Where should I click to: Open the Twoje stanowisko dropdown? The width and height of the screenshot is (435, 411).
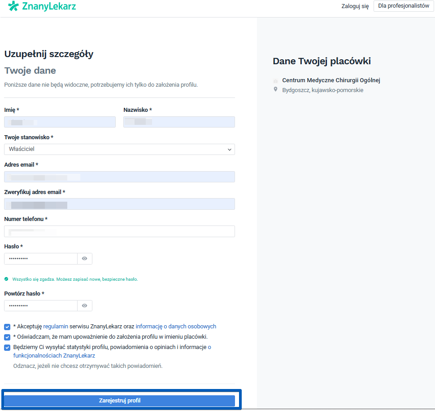(x=119, y=149)
